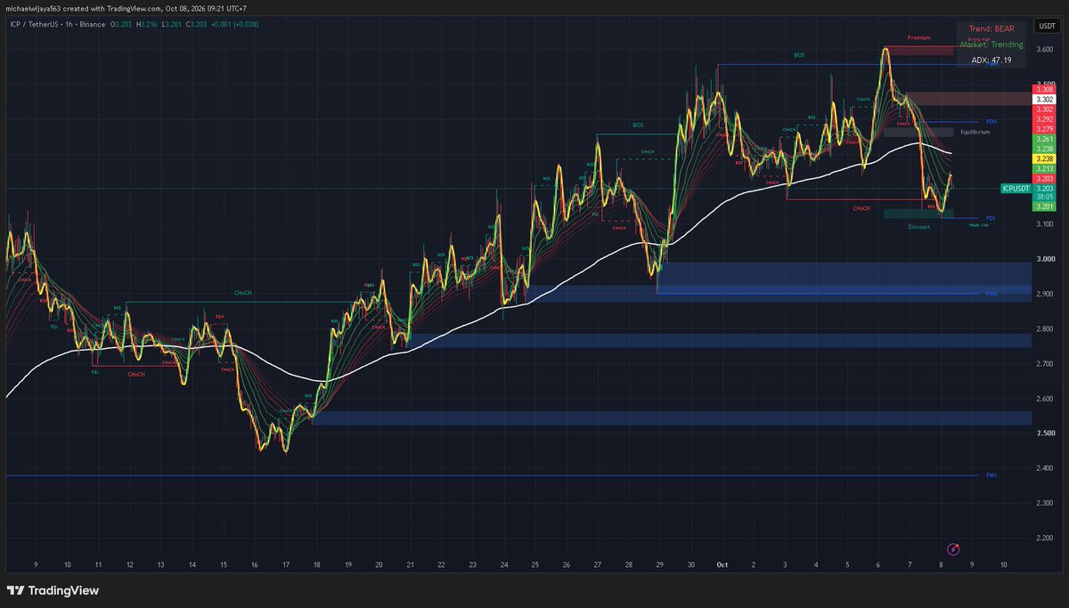Image resolution: width=1069 pixels, height=608 pixels.
Task: Click the 17 date axis label
Action: click(285, 564)
